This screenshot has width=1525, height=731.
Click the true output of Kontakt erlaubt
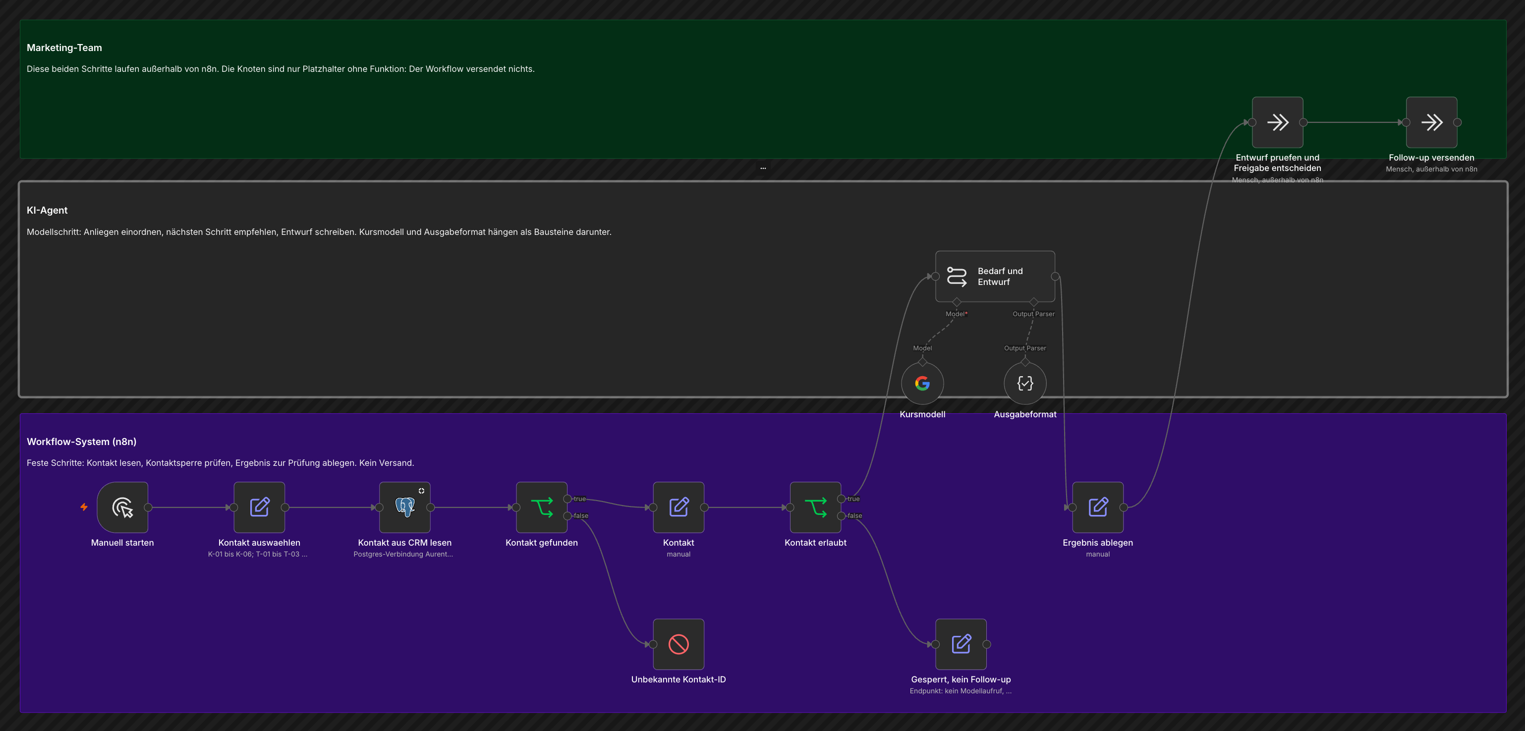841,499
